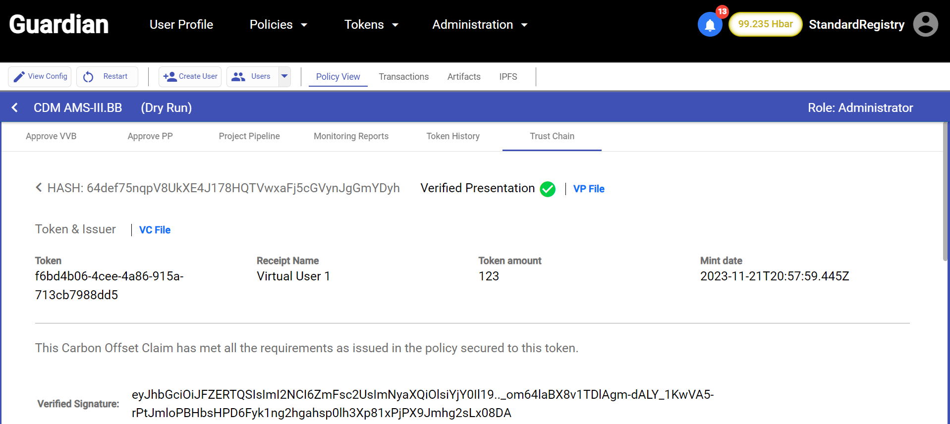Click the back chevron before HASH
Viewport: 950px width, 424px height.
(39, 187)
